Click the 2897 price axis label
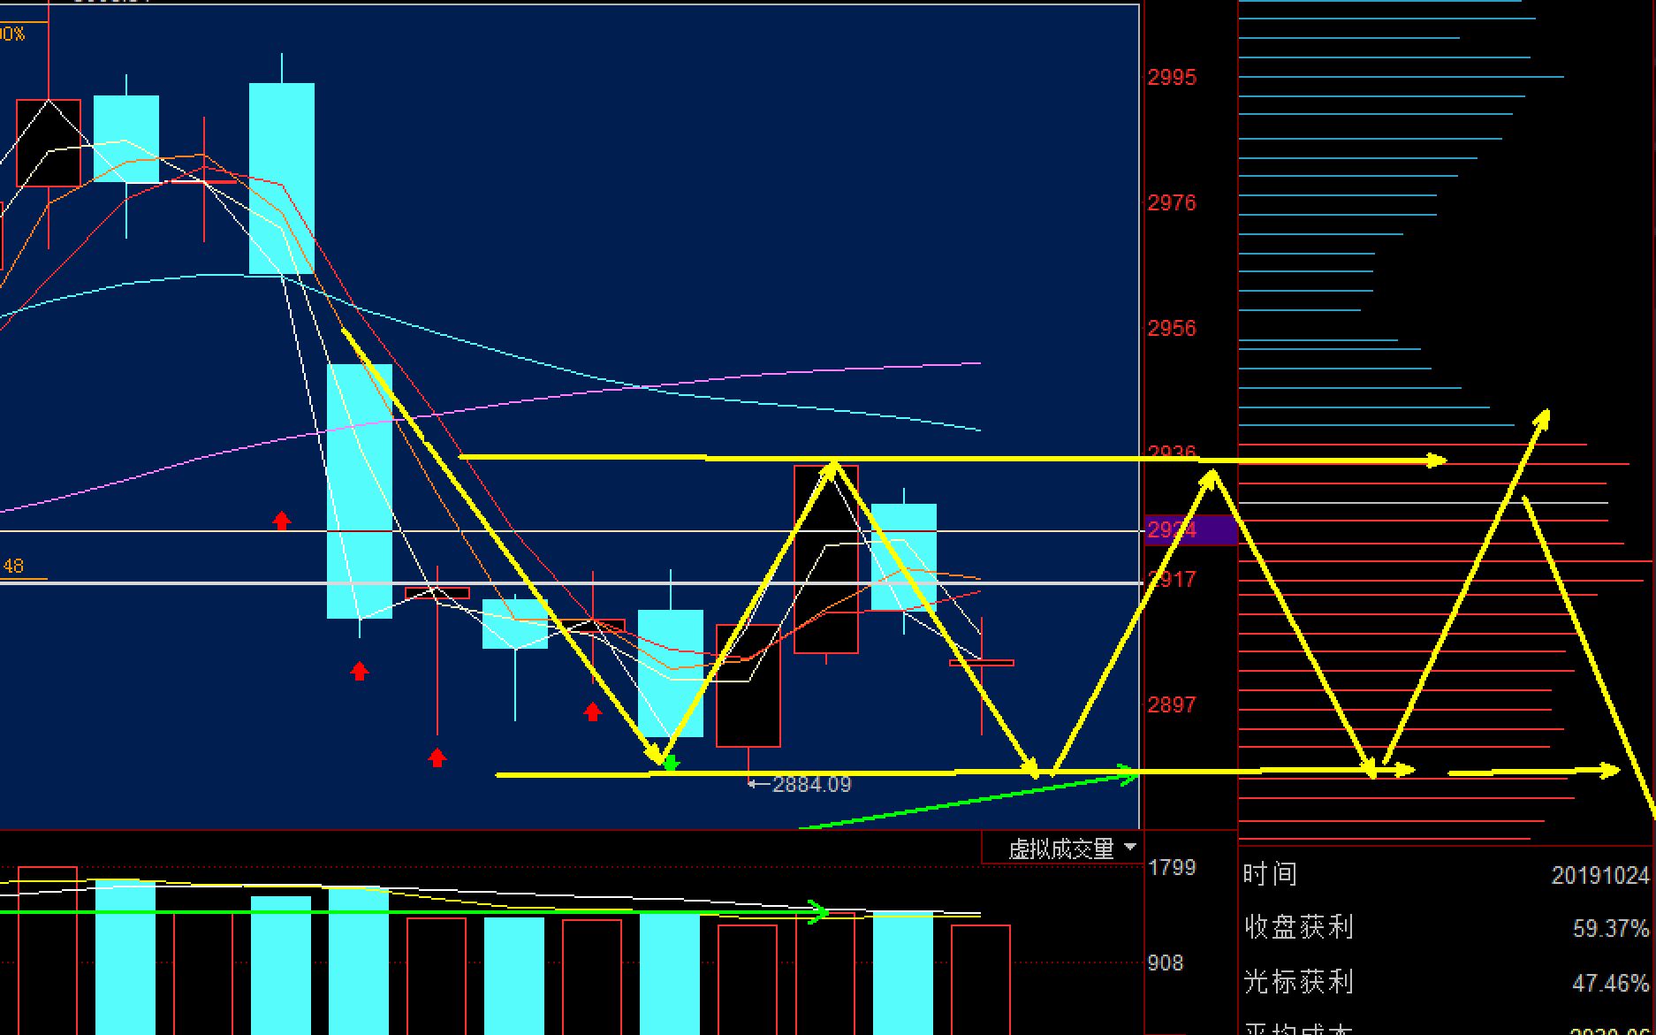Viewport: 1656px width, 1035px height. click(1172, 705)
